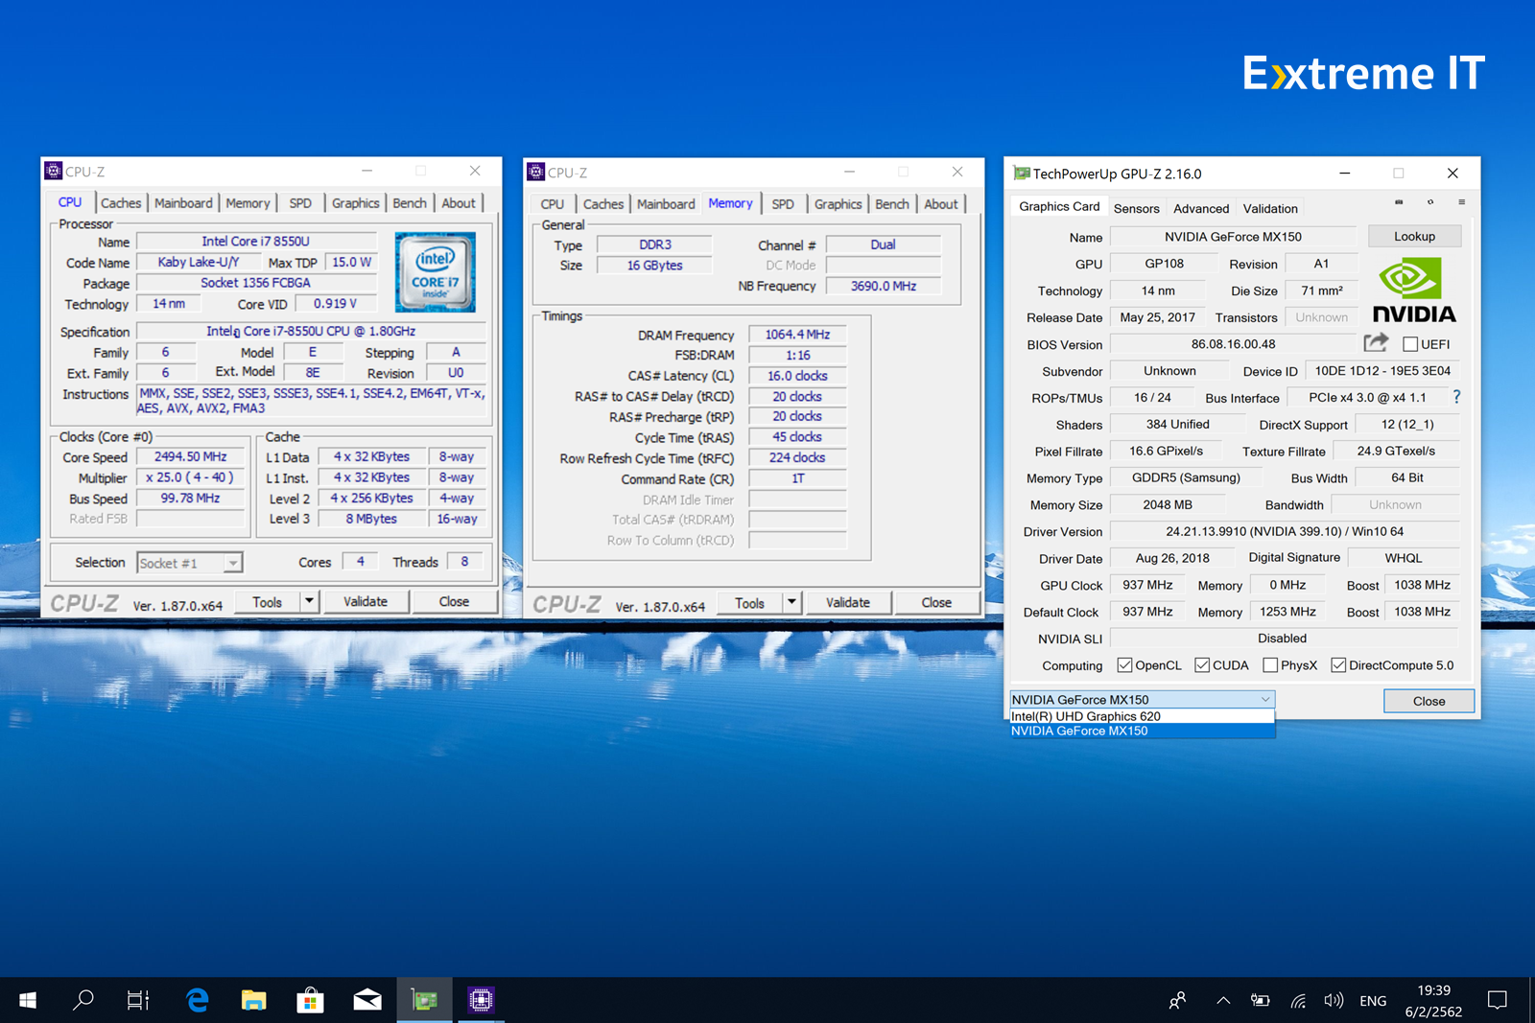Switch to the Validation tab in GPU-Z
1535x1023 pixels.
tap(1270, 208)
